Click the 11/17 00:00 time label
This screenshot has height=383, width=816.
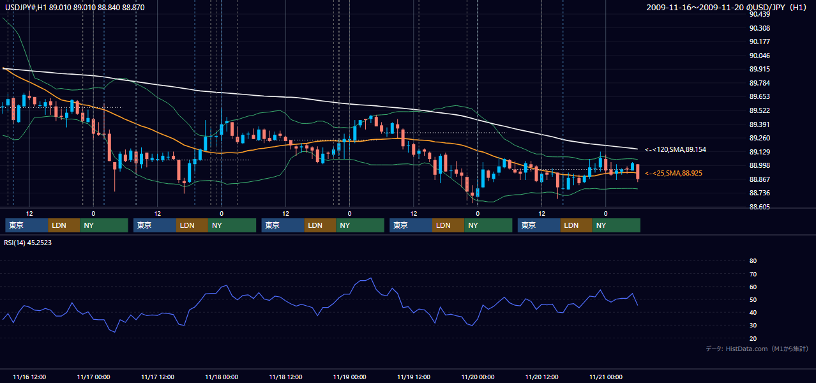(93, 377)
